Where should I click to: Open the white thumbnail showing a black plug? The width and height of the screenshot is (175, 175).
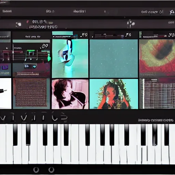point(5,93)
